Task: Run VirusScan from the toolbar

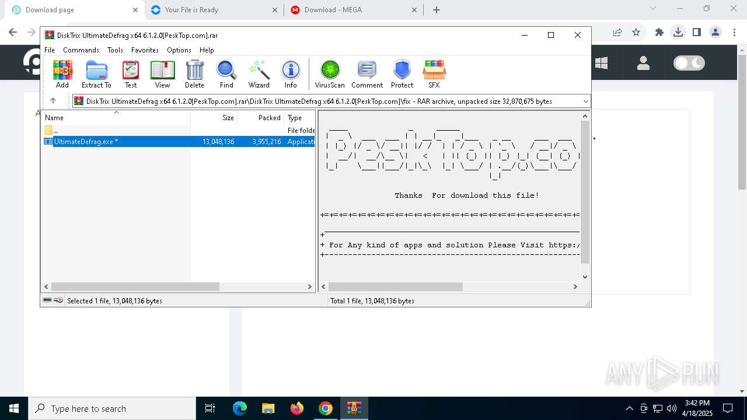Action: (x=330, y=74)
